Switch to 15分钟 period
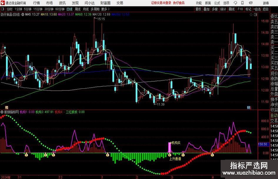This screenshot has width=278, height=179. click(x=38, y=9)
